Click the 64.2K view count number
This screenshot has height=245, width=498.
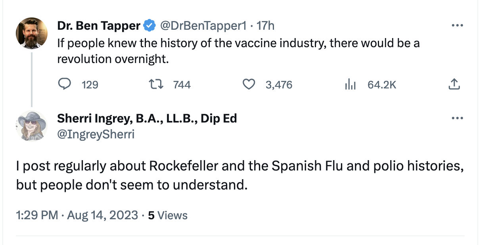381,84
